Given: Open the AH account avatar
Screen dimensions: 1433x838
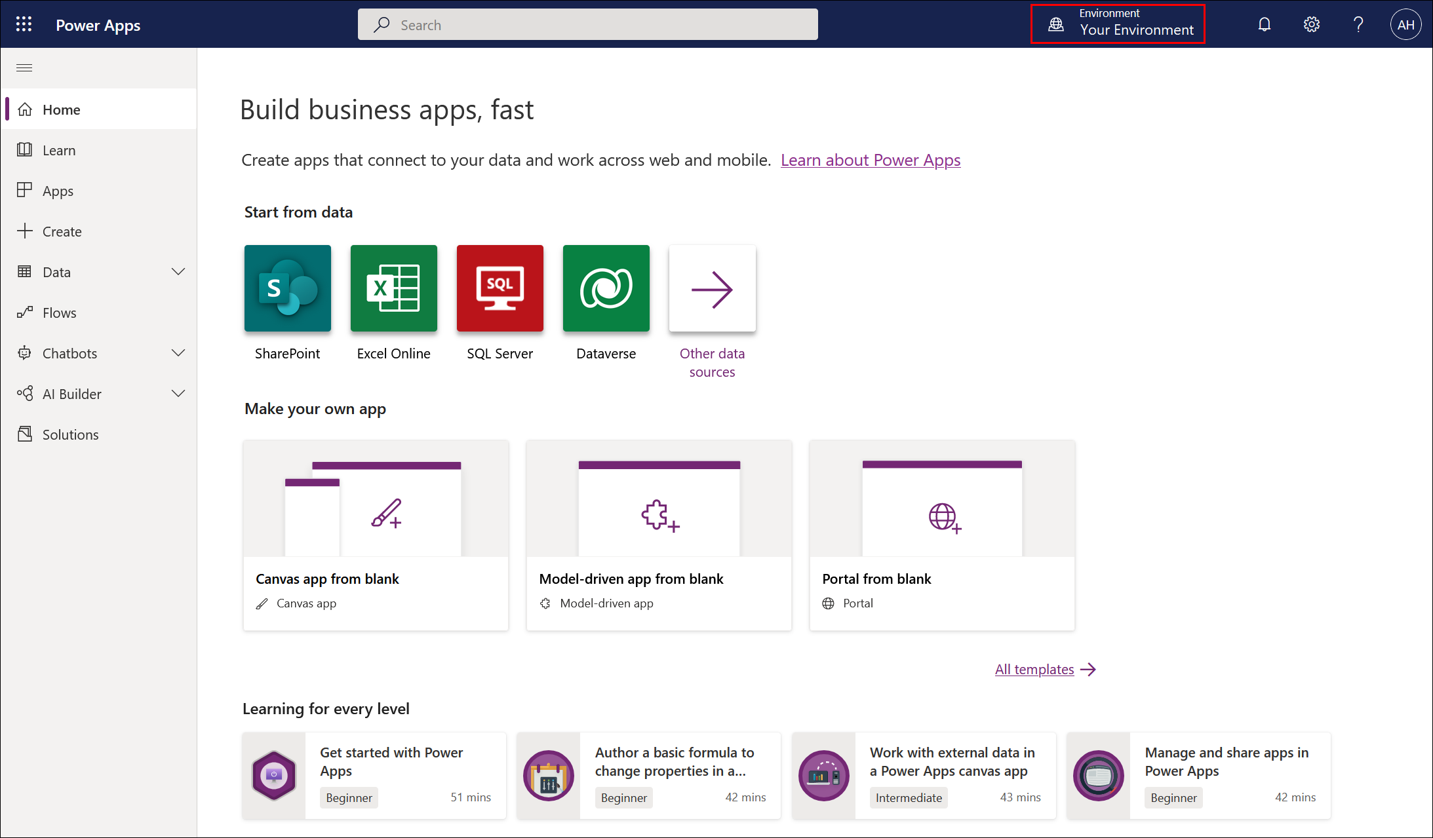Looking at the screenshot, I should coord(1405,25).
